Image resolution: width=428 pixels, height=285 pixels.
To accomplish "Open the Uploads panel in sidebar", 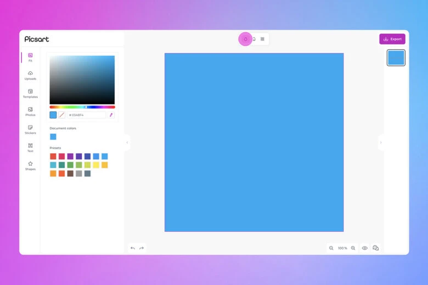I will coord(30,75).
